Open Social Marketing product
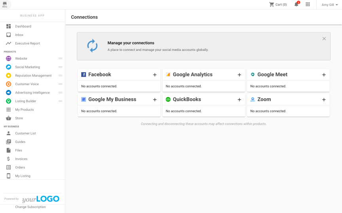This screenshot has width=342, height=213. [27, 67]
